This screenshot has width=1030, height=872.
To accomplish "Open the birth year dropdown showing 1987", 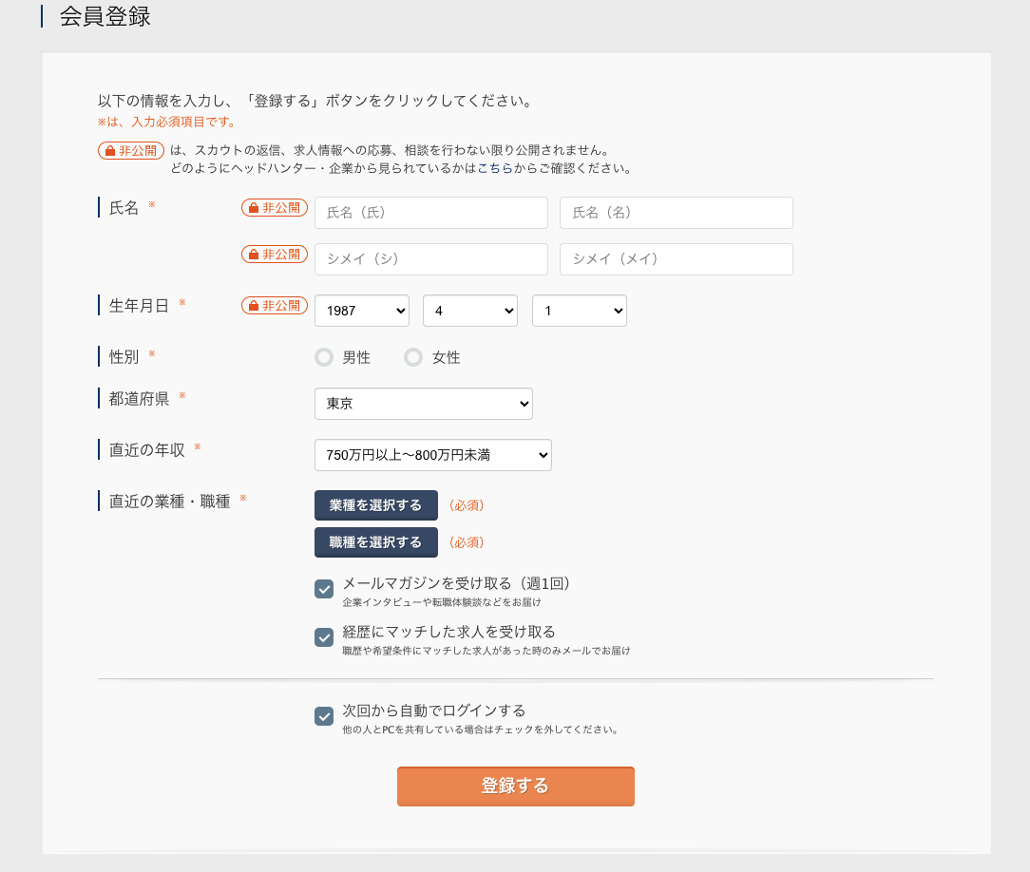I will [362, 311].
